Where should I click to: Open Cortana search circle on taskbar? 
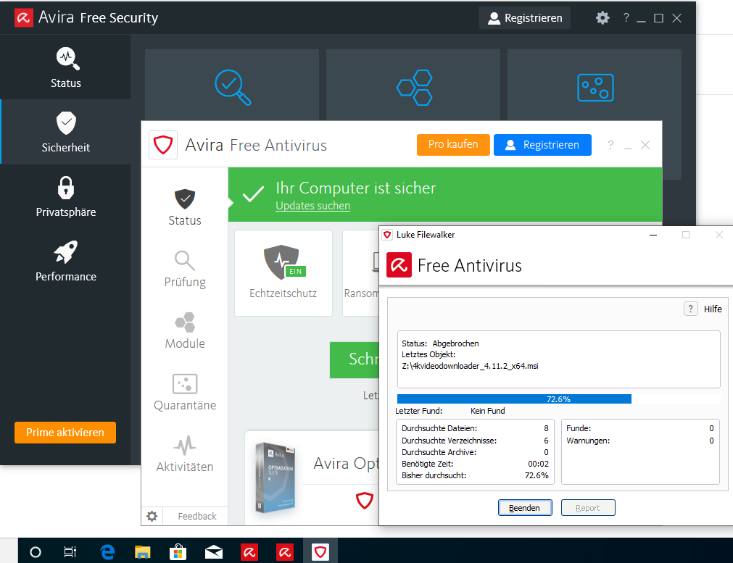(35, 552)
